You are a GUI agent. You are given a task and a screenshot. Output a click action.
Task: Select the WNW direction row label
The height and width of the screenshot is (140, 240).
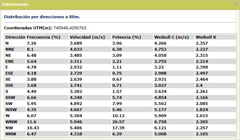tap(11, 122)
